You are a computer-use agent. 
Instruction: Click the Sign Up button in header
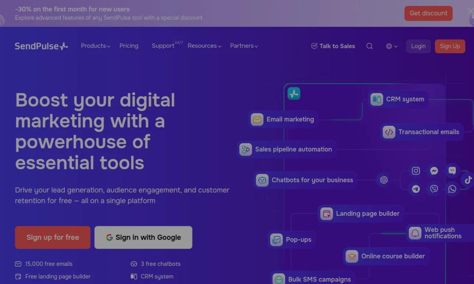point(450,46)
